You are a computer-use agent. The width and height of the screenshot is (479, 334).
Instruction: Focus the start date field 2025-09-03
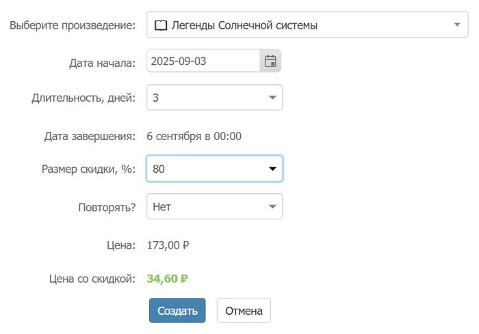pos(203,61)
